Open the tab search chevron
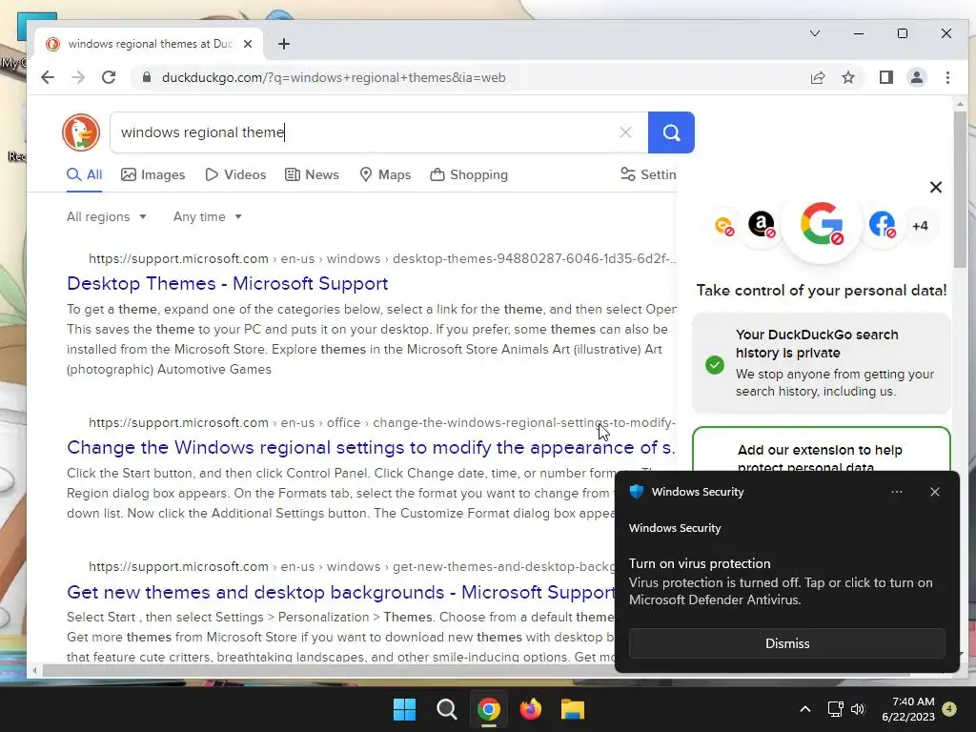This screenshot has height=732, width=976. tap(815, 33)
